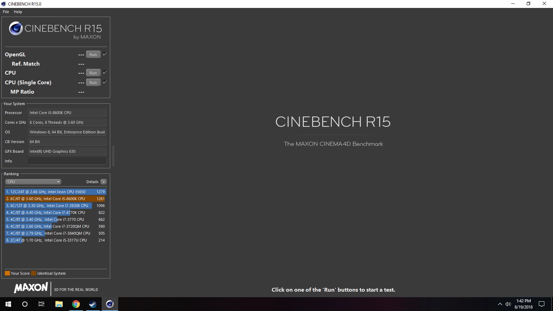This screenshot has height=311, width=553.
Task: Click the MAXON logo
Action: point(31,288)
